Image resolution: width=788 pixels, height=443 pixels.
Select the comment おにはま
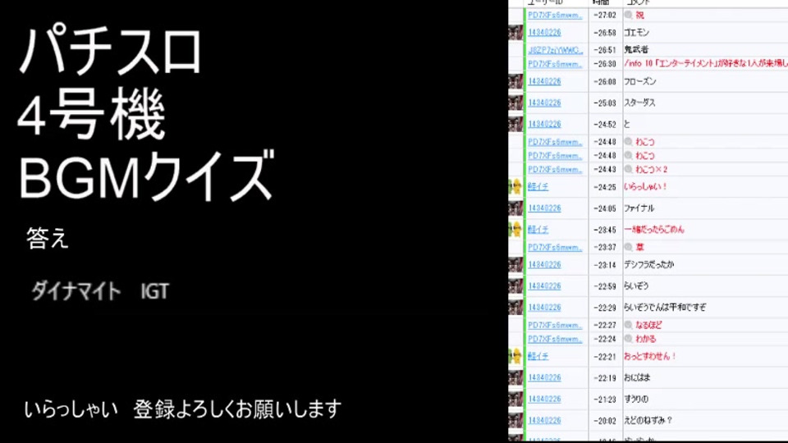(637, 377)
